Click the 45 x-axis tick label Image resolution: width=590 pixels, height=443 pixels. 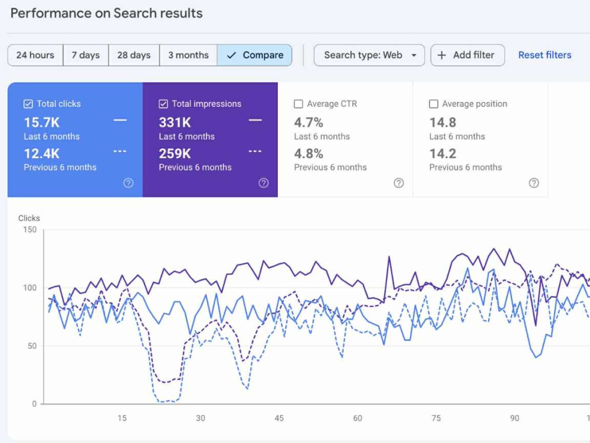pyautogui.click(x=279, y=418)
